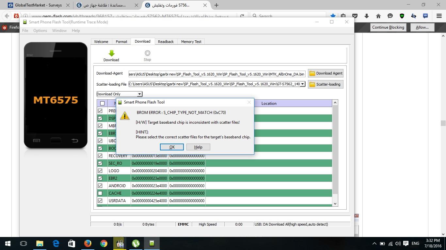The height and width of the screenshot is (250, 446).
Task: Click Firefox bookmark star icon
Action: (x=333, y=16)
